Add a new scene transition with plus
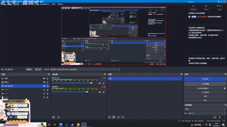 tap(215, 117)
